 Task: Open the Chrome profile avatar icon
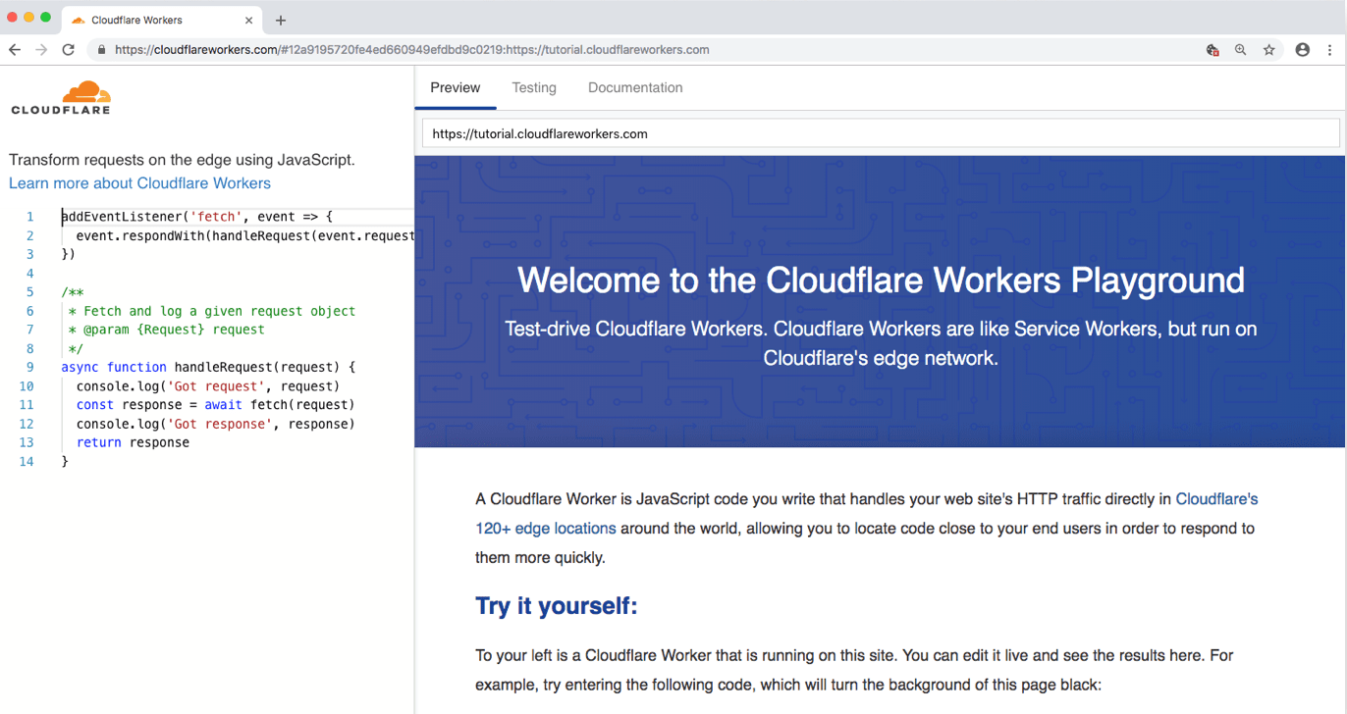pyautogui.click(x=1303, y=50)
